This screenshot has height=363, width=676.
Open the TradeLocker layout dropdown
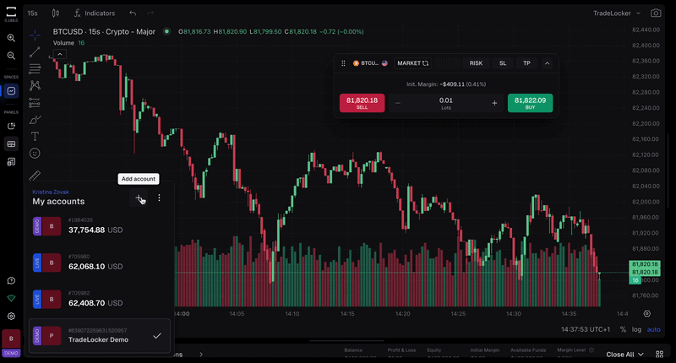[617, 14]
